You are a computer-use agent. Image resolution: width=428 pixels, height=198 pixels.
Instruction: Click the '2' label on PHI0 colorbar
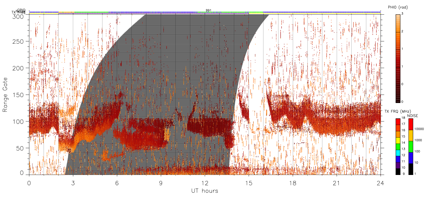point(403,31)
